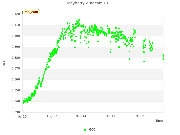Click the vertical GCC axis title

[4, 63]
